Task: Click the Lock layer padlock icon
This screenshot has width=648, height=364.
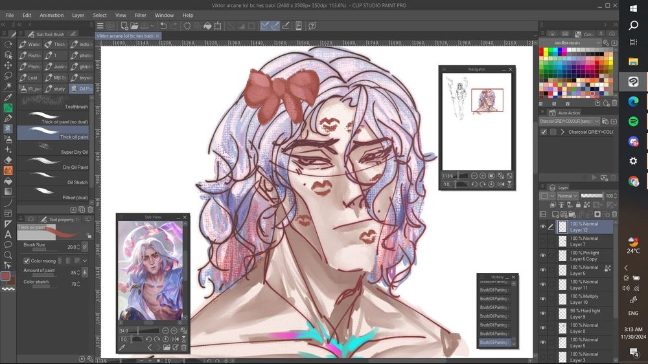Action: pos(578,204)
